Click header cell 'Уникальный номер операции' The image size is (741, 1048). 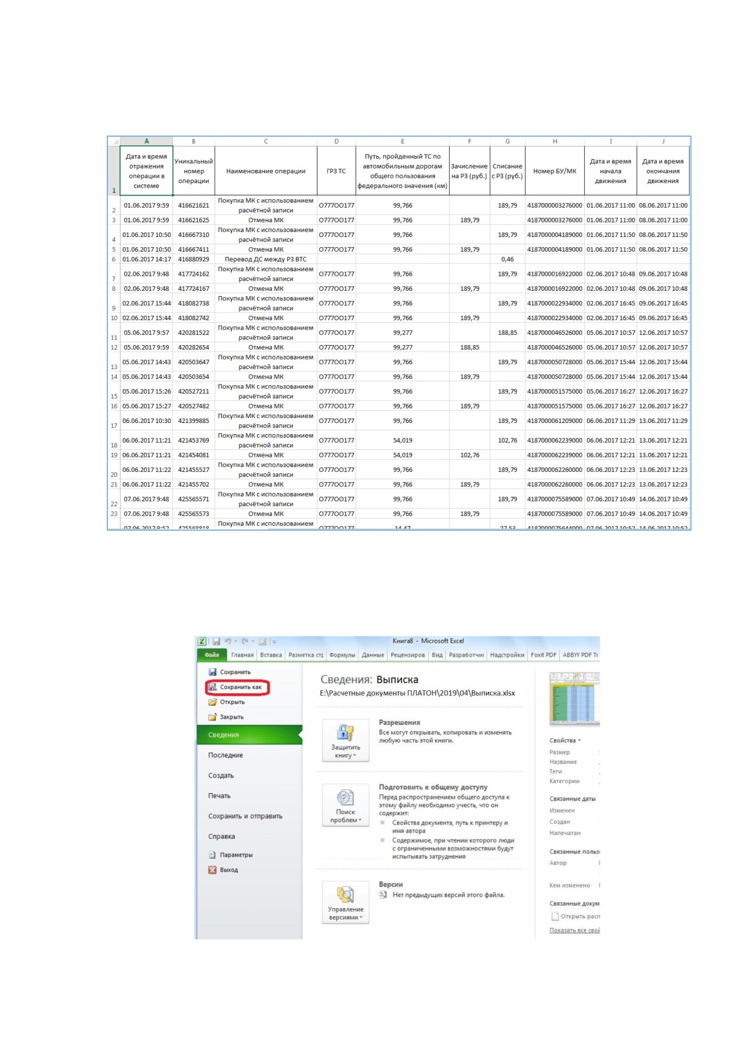coord(194,171)
